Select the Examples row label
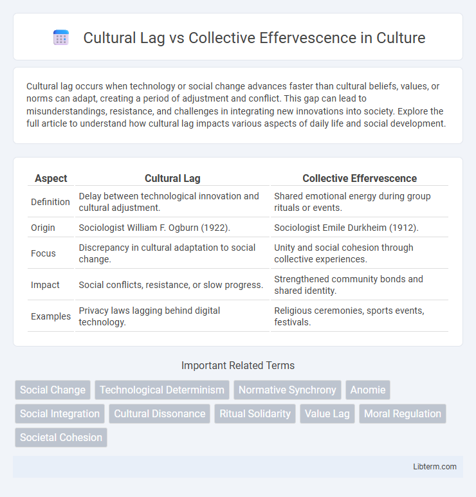 (51, 316)
